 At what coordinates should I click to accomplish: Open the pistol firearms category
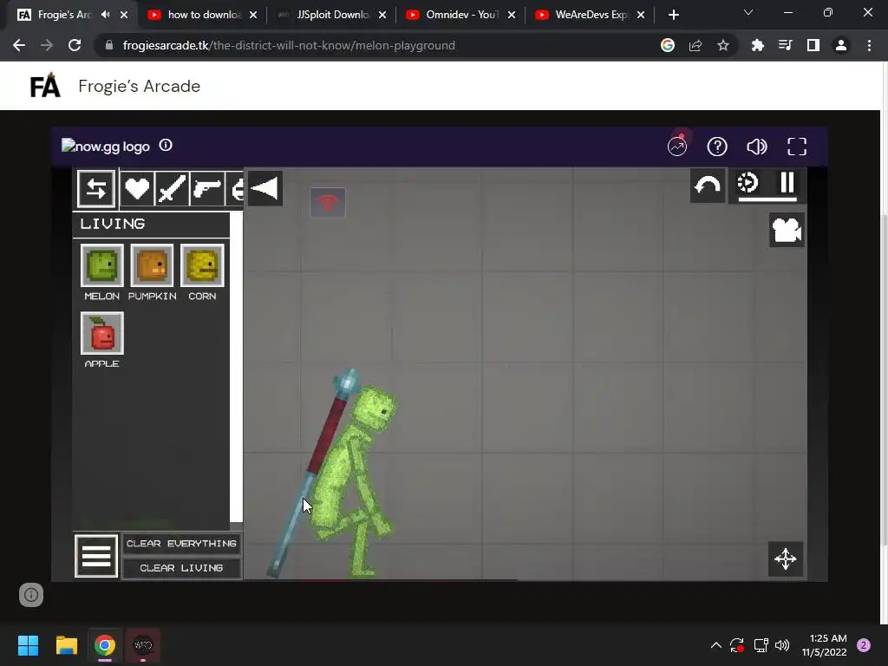click(206, 188)
